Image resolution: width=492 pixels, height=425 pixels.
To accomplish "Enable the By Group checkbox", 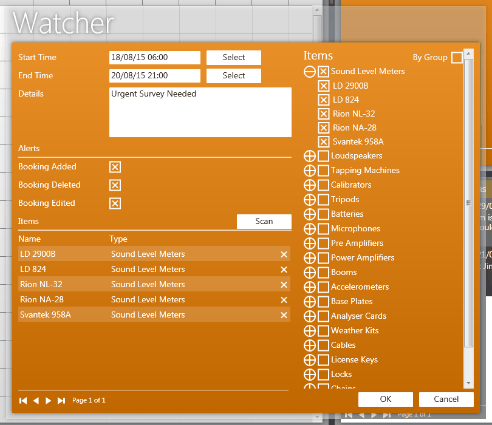I will [x=457, y=58].
